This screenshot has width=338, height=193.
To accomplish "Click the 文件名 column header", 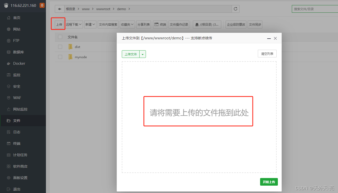I will click(73, 37).
